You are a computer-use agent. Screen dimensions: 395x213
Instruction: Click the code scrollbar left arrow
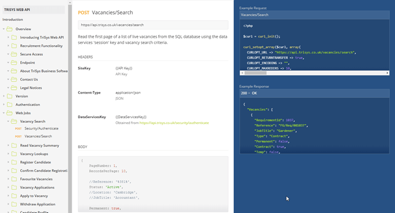pos(242,73)
